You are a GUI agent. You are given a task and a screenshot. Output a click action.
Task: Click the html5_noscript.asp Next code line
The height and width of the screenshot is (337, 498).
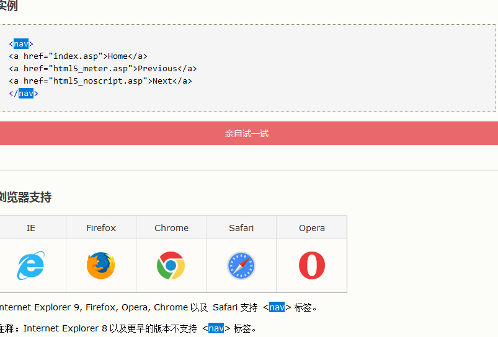point(100,81)
